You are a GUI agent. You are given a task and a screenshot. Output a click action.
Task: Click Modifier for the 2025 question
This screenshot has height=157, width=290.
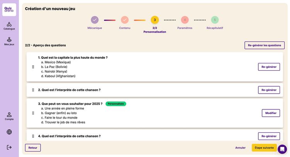[271, 113]
